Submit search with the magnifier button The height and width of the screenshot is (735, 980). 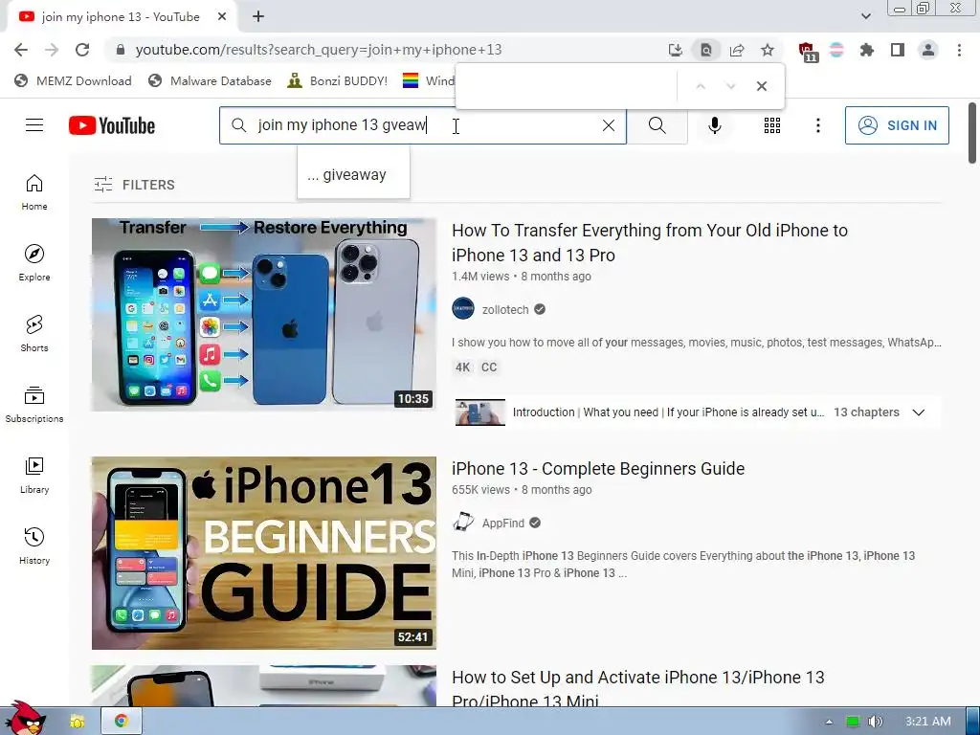tap(657, 125)
